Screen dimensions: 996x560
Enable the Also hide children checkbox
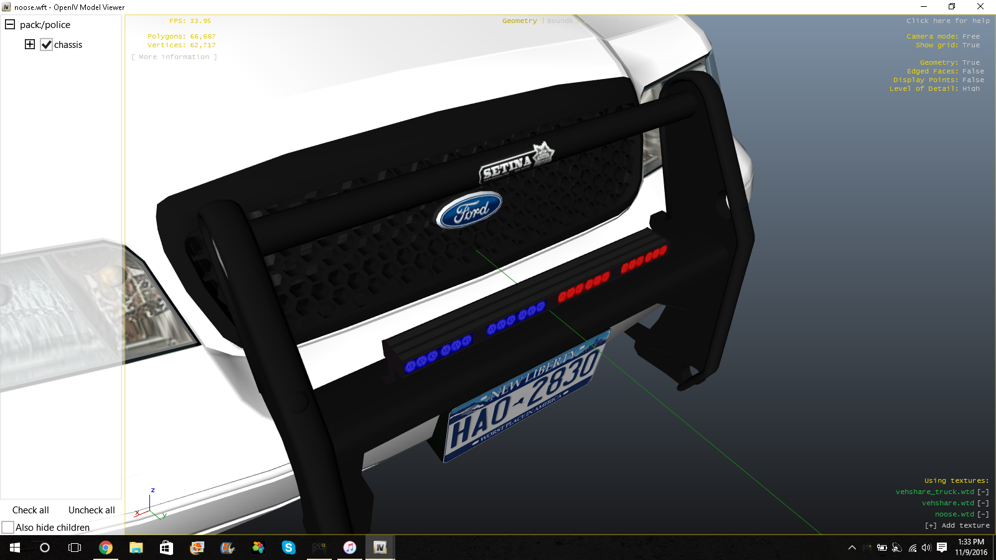8,528
